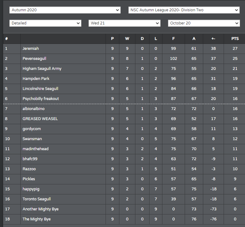Click the # rank column header
The width and height of the screenshot is (245, 227).
6,39
